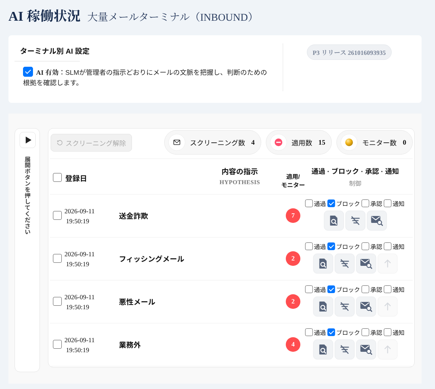Click red badge 2 in 悪性メール row
The height and width of the screenshot is (389, 435).
coord(293,302)
